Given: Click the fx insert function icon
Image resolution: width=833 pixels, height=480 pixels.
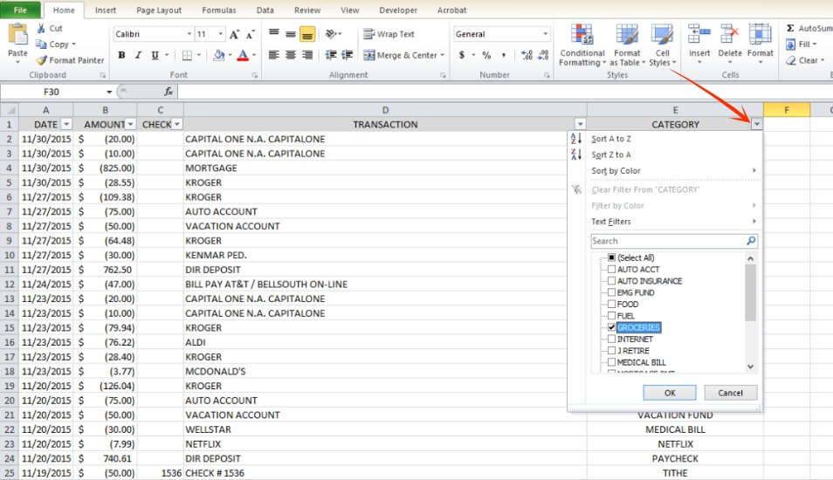Looking at the screenshot, I should (169, 92).
